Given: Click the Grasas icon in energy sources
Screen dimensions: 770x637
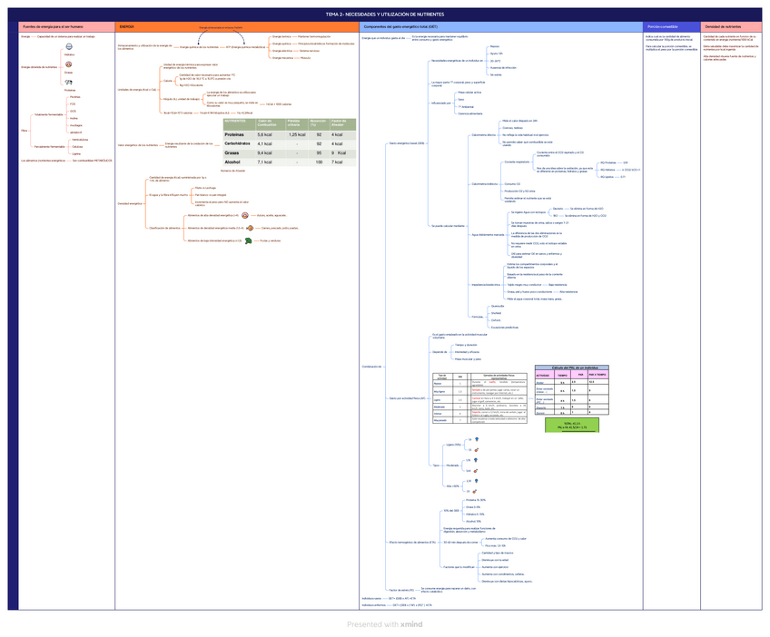Looking at the screenshot, I should (x=70, y=64).
